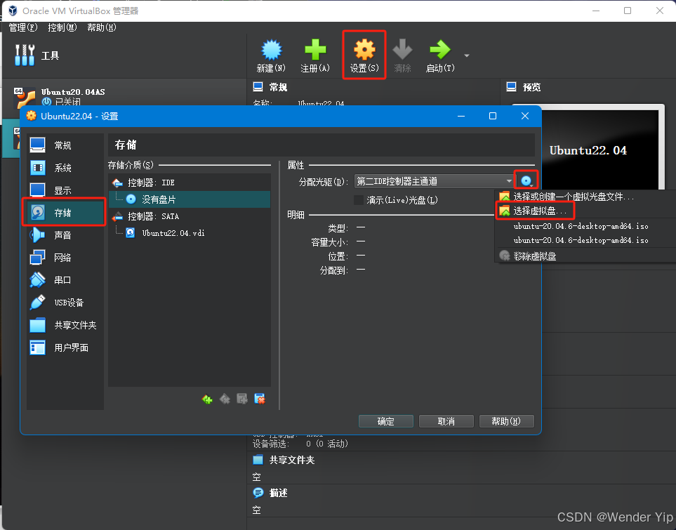Toggle the 演示(Live)光盘 checkbox
676x530 pixels.
coord(359,200)
